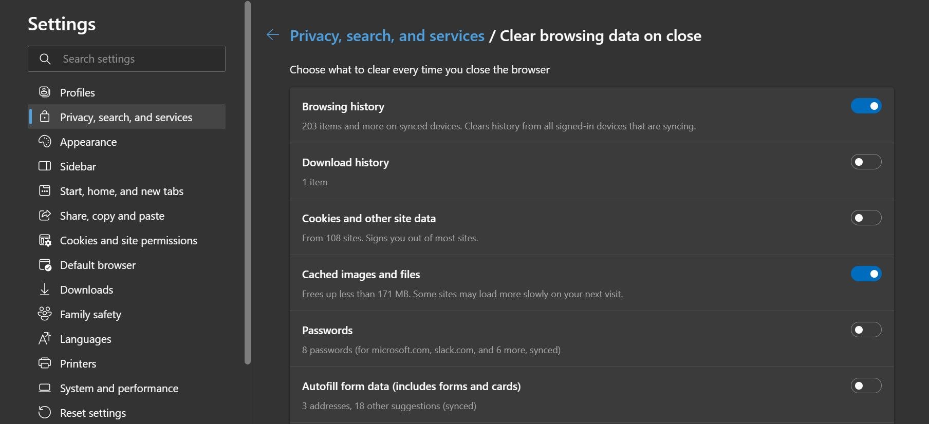Select the Default browser checkmark icon
Image resolution: width=929 pixels, height=424 pixels.
[x=45, y=265]
